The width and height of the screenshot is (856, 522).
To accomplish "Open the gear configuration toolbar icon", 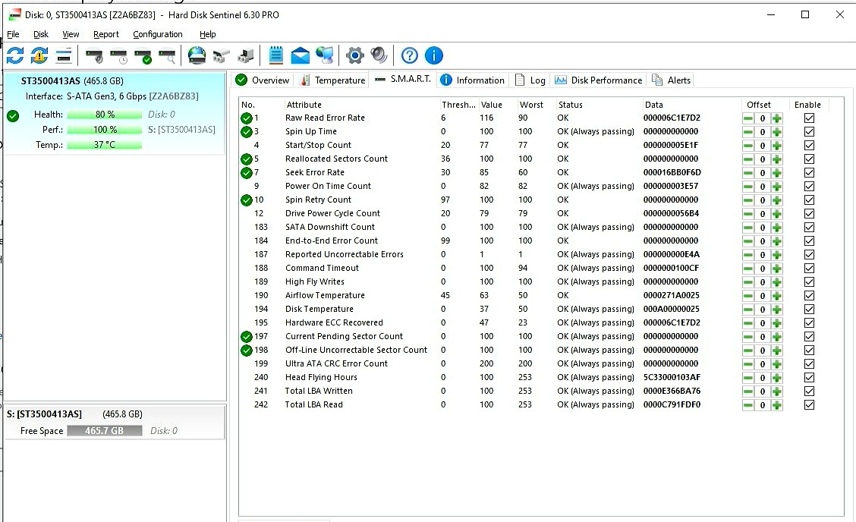I will (355, 55).
